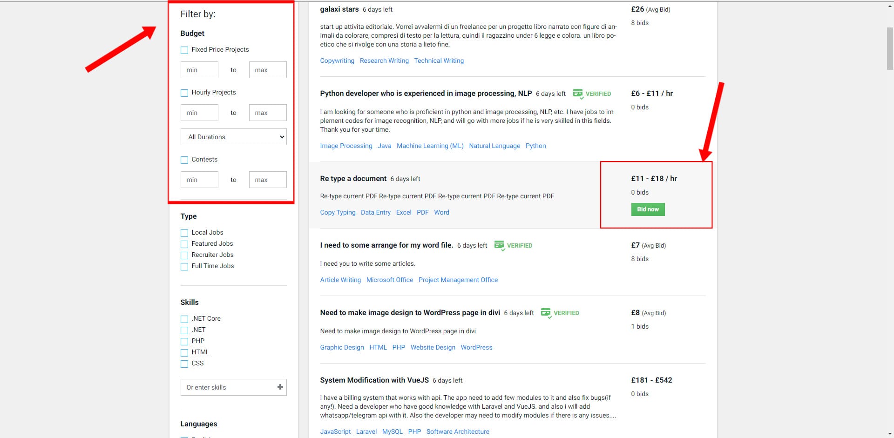Click verified icon on 'arrange my word file' project
The width and height of the screenshot is (894, 438).
tap(499, 245)
